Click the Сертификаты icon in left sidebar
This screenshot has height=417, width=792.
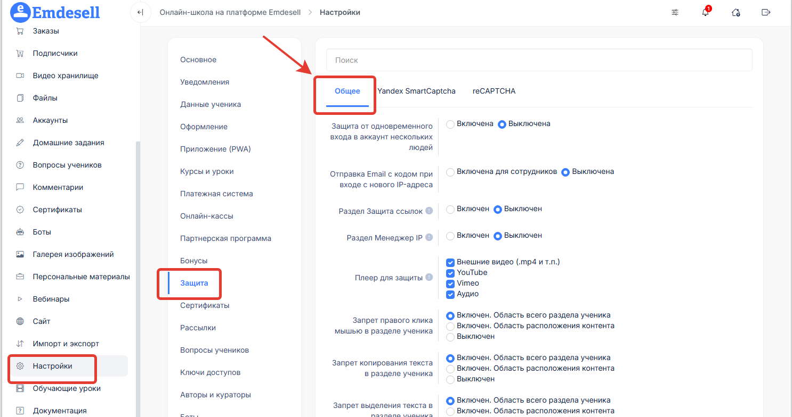coord(20,210)
